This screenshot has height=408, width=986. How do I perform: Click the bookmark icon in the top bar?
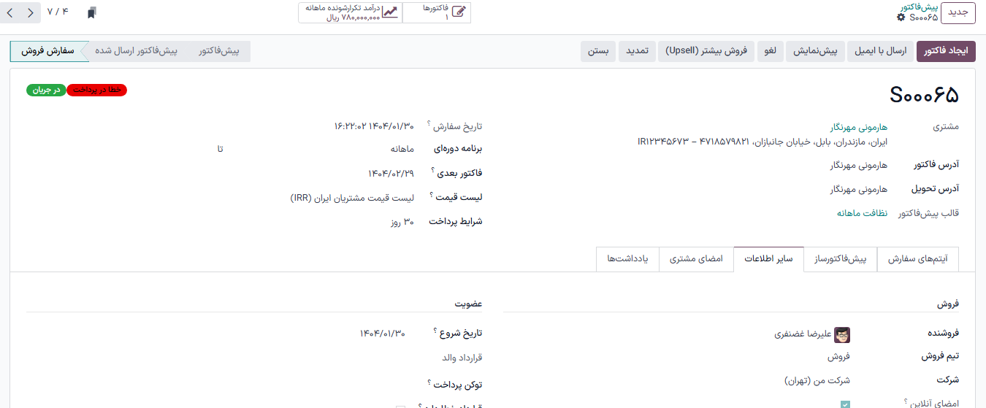pyautogui.click(x=91, y=12)
